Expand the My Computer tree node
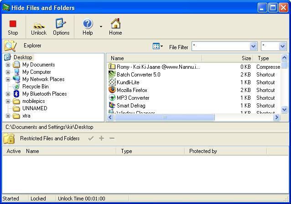This screenshot has width=291, height=204. [x=8, y=72]
